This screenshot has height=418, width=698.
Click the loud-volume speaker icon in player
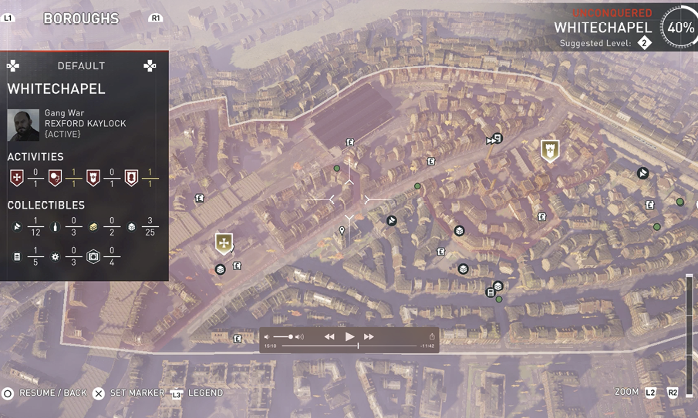[x=300, y=336]
